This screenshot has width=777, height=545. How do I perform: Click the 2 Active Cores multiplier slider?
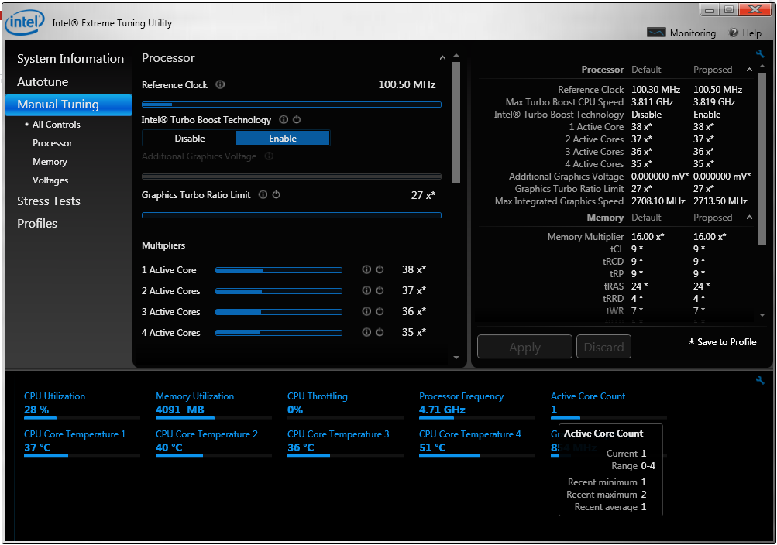tap(278, 291)
